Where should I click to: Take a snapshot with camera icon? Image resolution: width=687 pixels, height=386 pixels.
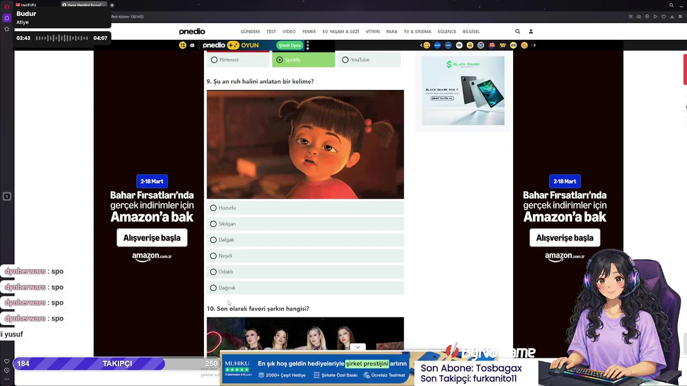pos(639,17)
